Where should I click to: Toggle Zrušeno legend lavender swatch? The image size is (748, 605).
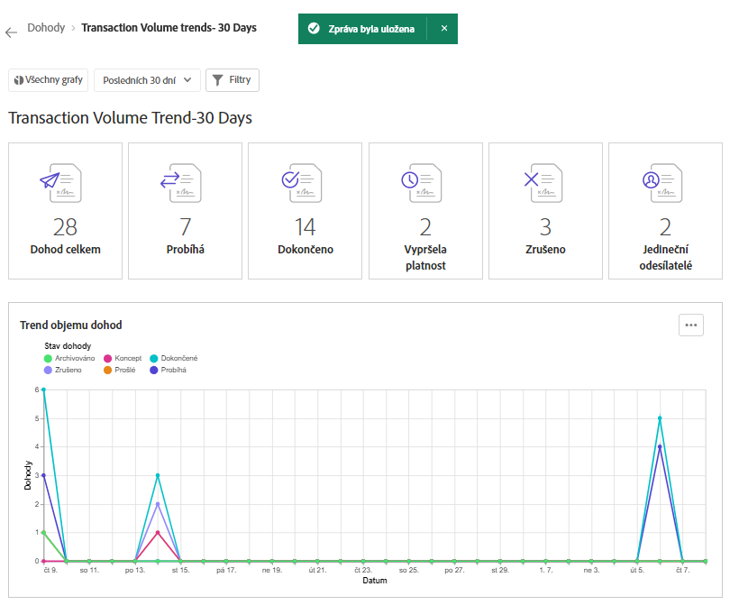coord(48,371)
